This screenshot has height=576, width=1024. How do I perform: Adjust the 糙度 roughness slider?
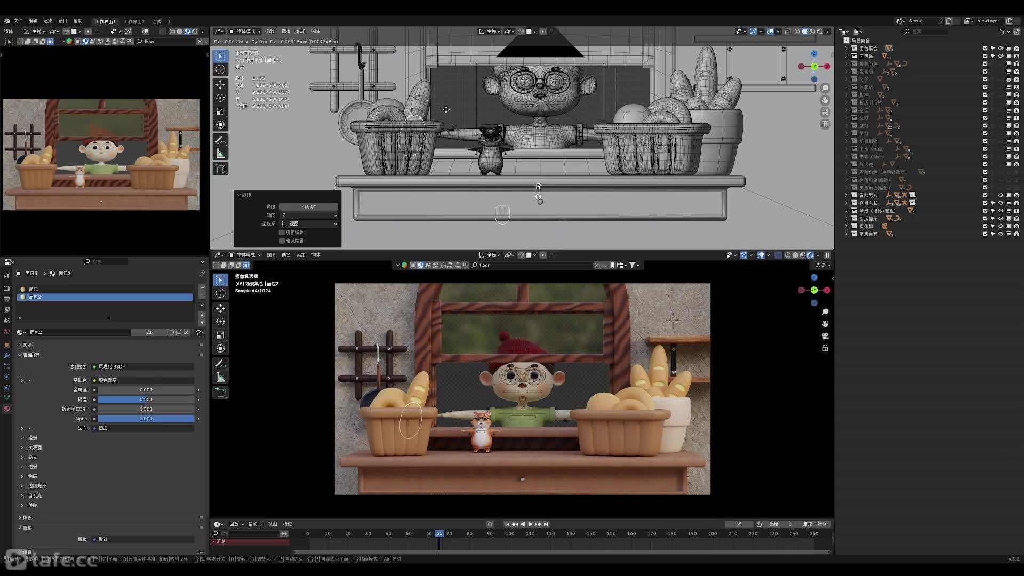(x=146, y=399)
